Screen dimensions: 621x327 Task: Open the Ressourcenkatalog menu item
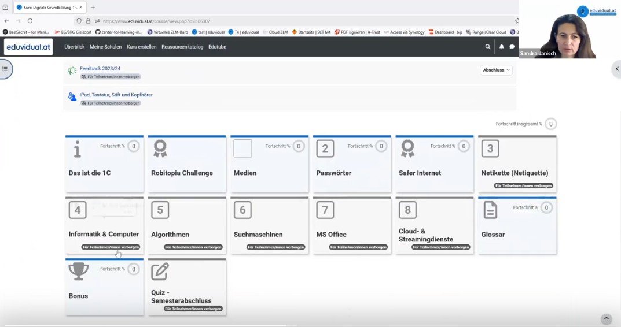(182, 47)
